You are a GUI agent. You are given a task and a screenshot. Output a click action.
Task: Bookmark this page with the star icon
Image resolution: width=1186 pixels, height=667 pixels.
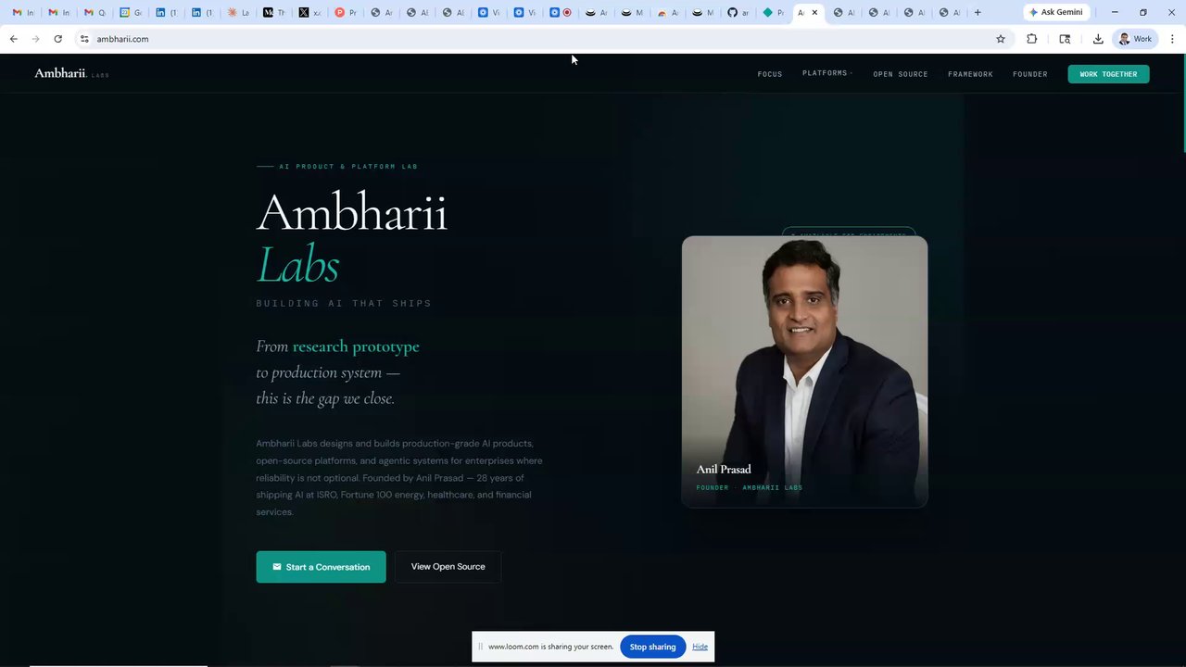(1001, 39)
